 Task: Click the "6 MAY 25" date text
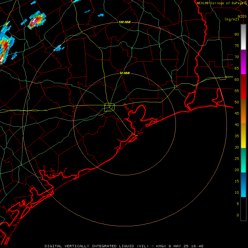[179, 246]
